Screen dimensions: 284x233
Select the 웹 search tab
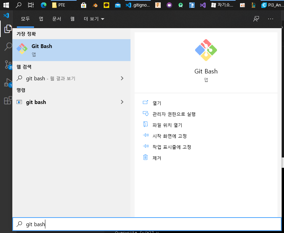(72, 19)
